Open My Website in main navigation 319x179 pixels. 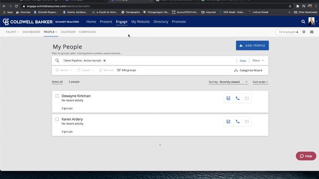(141, 21)
